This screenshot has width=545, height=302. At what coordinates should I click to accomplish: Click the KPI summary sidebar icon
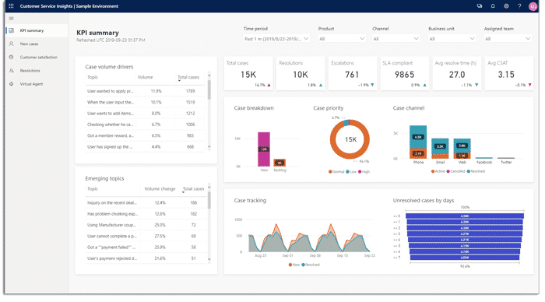(12, 30)
